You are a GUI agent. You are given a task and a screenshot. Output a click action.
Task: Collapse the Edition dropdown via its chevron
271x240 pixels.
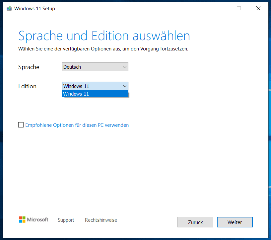(125, 86)
